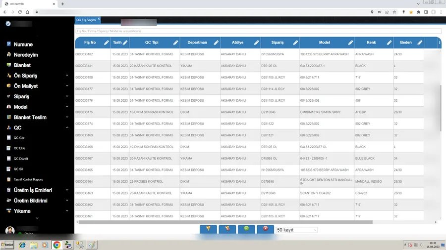Screen dimensions: 446x250
Task: Click STRAIGHT DENTON STR MANDALL model cell
Action: click(326, 181)
